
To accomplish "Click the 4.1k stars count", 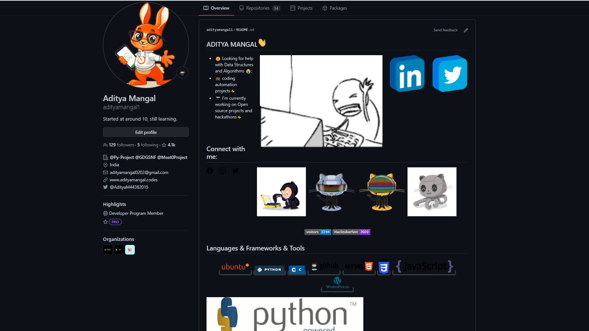I will (x=169, y=145).
